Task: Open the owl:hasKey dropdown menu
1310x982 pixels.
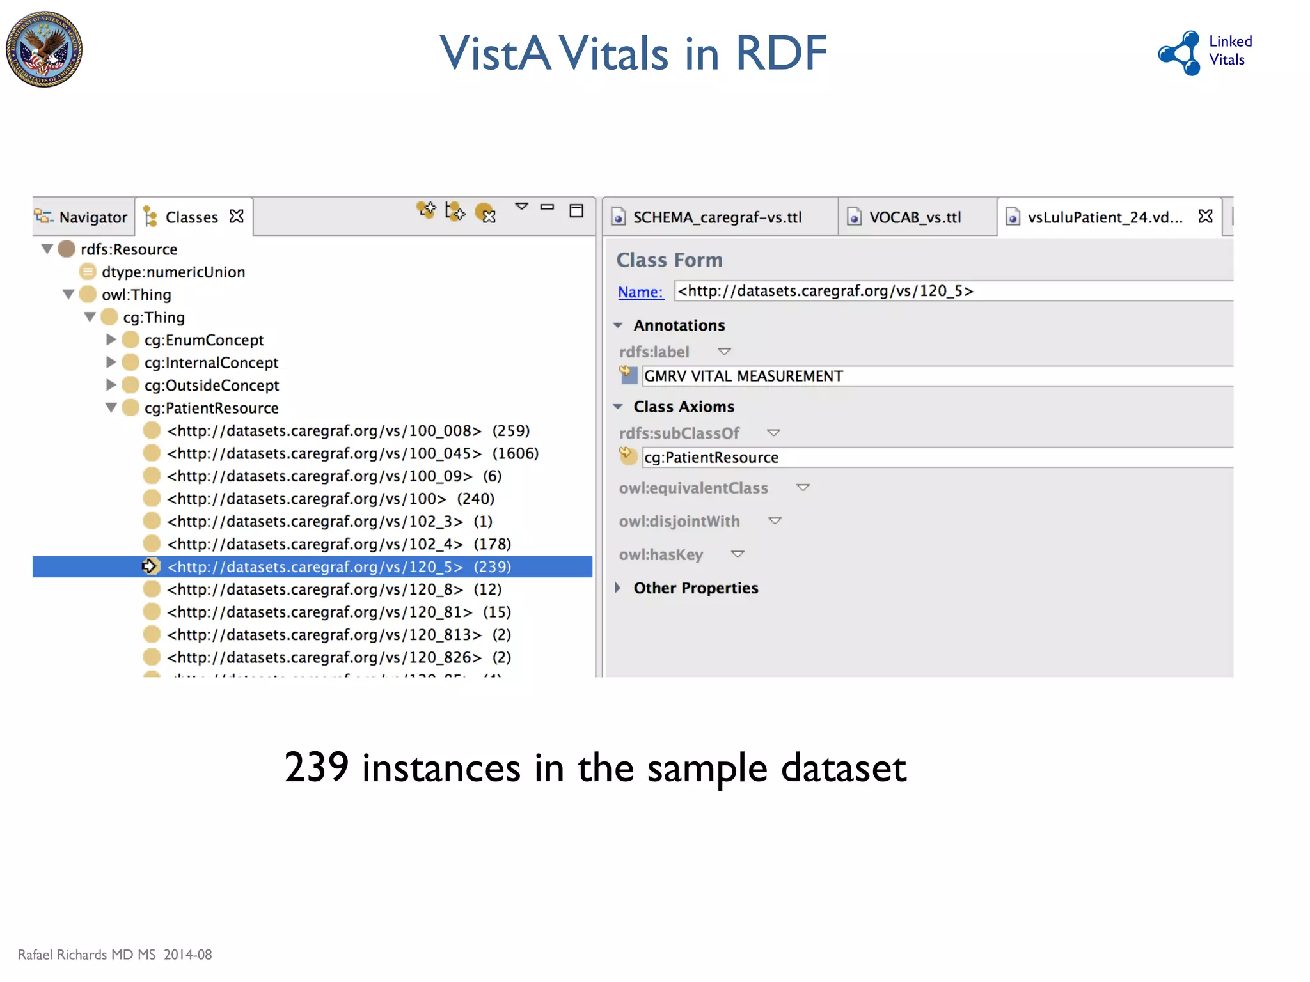Action: click(738, 554)
